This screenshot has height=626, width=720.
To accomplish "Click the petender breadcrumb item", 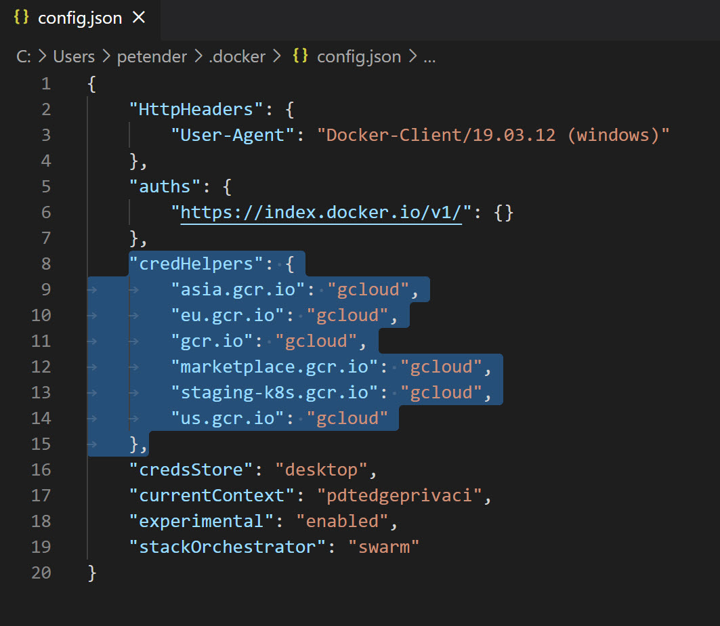I will coord(152,56).
